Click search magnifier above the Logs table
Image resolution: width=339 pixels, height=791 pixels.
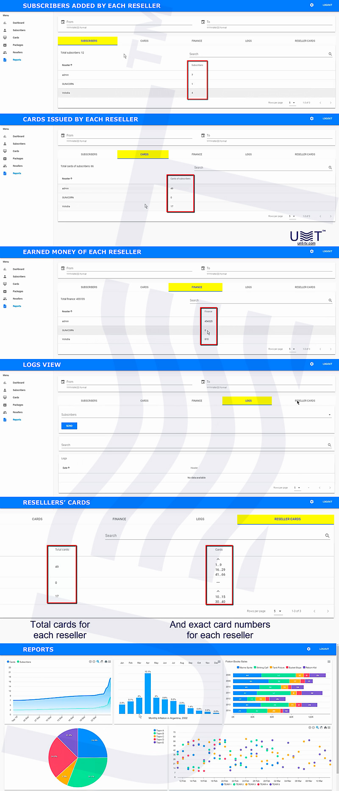click(329, 445)
